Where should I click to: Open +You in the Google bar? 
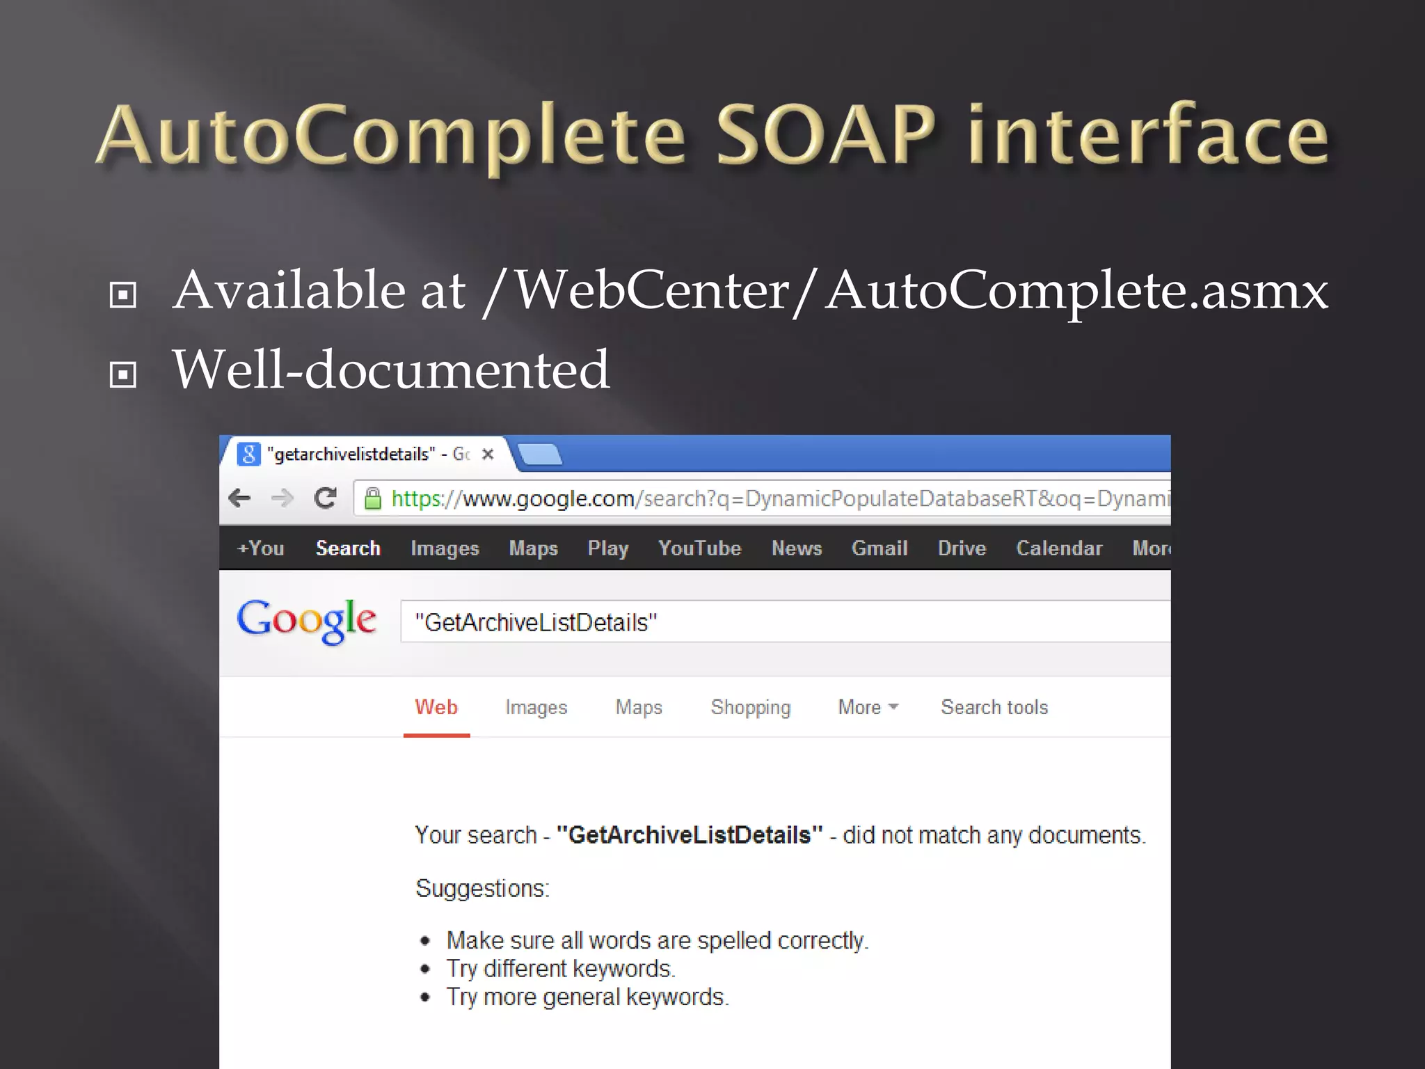coord(261,548)
